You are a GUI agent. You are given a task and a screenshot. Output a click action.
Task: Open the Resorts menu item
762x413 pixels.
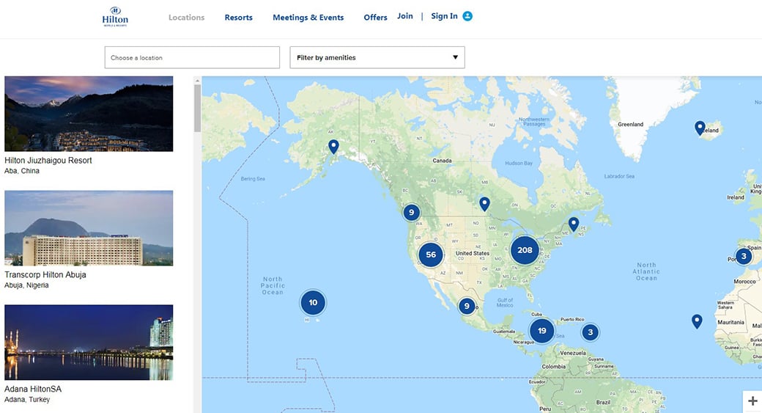coord(238,18)
